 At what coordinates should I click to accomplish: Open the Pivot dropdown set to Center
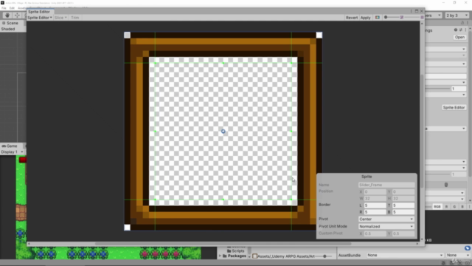click(x=386, y=219)
